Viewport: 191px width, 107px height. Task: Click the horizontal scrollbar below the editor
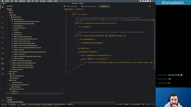(92, 103)
